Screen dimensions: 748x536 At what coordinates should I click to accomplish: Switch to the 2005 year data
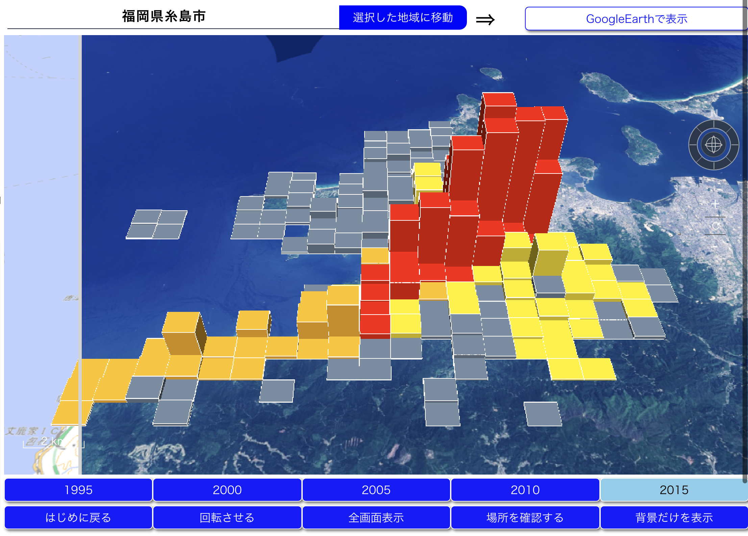376,490
